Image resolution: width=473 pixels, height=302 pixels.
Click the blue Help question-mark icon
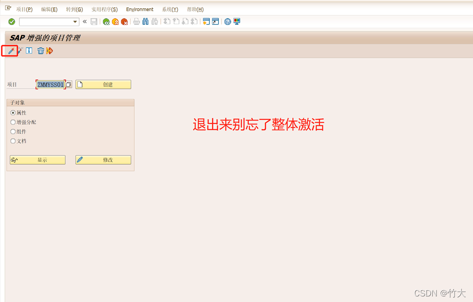click(x=228, y=22)
